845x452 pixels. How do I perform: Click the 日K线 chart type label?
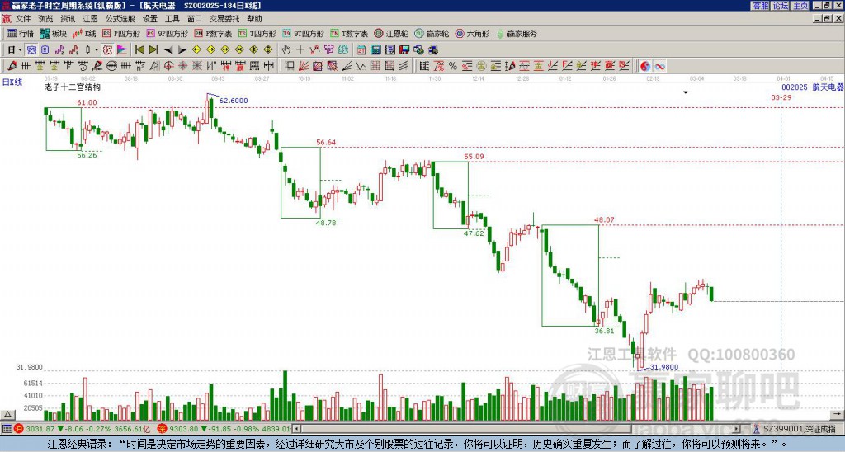12,82
